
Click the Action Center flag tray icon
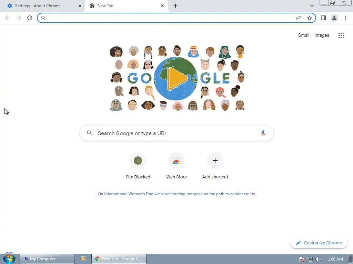301,259
